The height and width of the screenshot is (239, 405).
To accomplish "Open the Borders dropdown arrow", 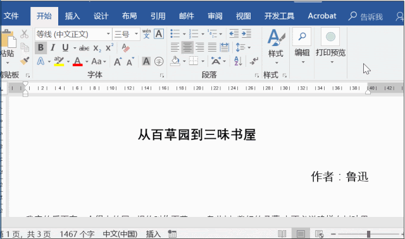I will click(202, 62).
